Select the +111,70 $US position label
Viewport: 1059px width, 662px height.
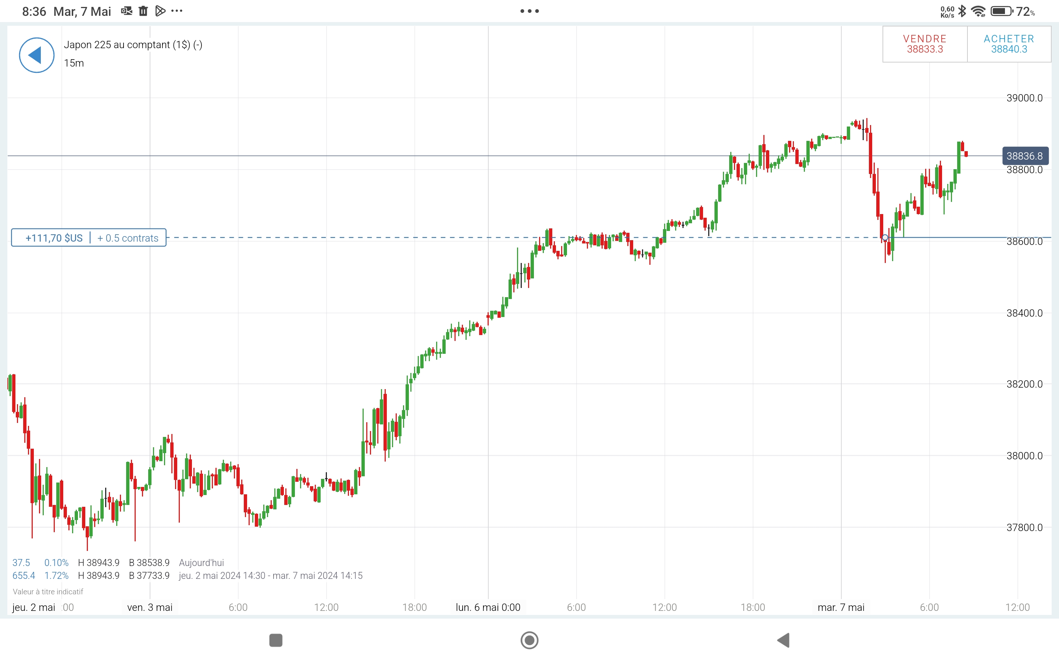pos(54,238)
